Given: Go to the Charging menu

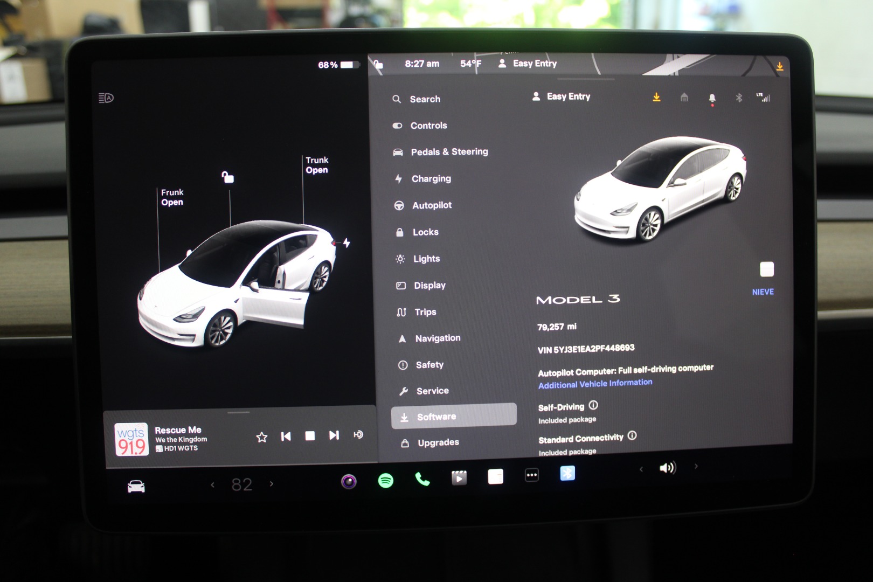Looking at the screenshot, I should tap(422, 179).
